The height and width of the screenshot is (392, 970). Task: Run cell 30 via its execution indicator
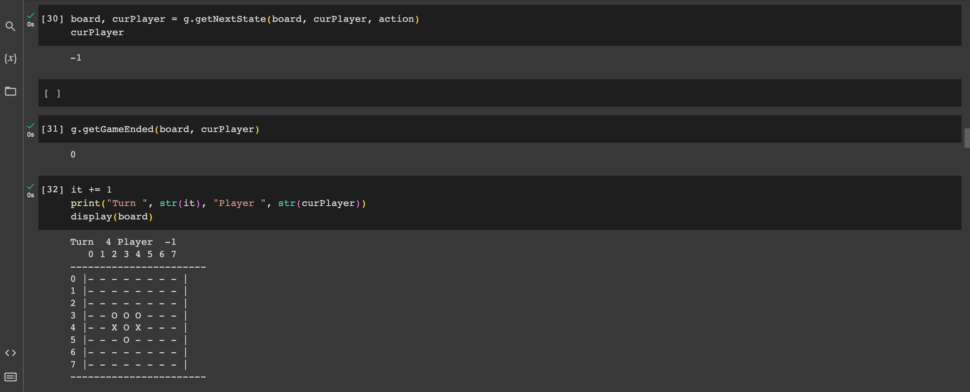[x=52, y=19]
